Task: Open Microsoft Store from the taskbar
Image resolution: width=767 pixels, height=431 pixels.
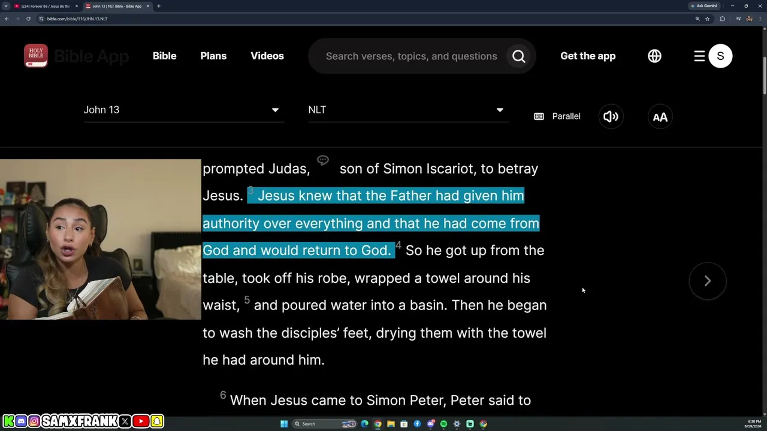Action: [x=404, y=424]
